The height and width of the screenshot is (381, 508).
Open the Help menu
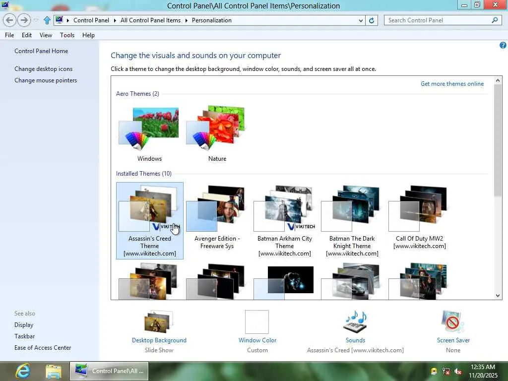point(88,35)
